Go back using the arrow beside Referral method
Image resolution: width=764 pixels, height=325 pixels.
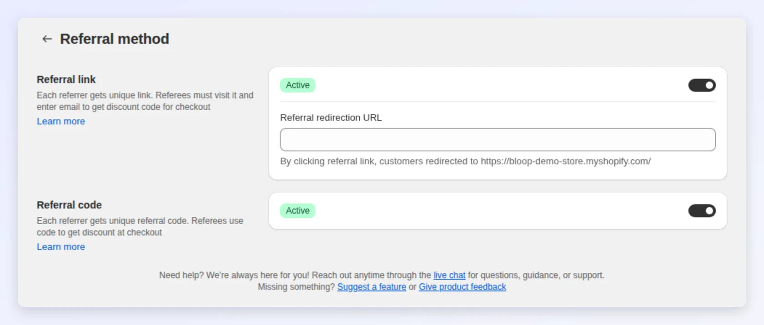47,39
